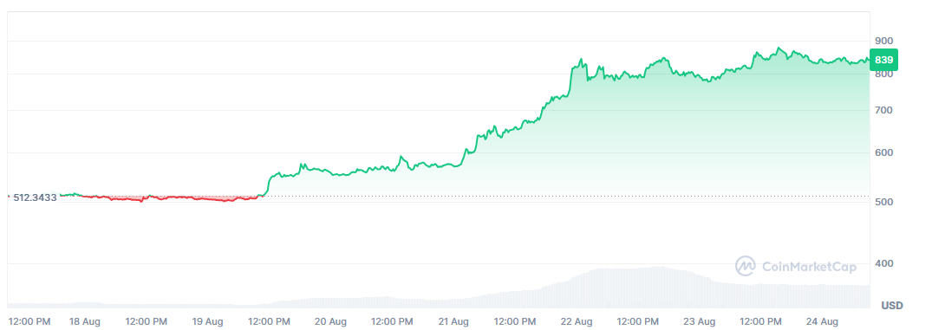Select the 18 Aug date marker

(x=84, y=321)
